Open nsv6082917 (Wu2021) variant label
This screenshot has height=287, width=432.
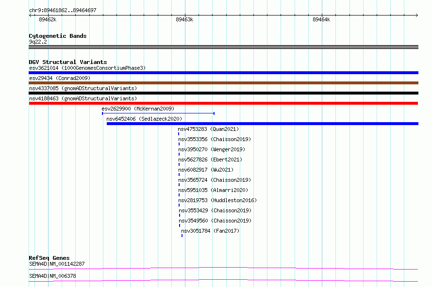[206, 170]
